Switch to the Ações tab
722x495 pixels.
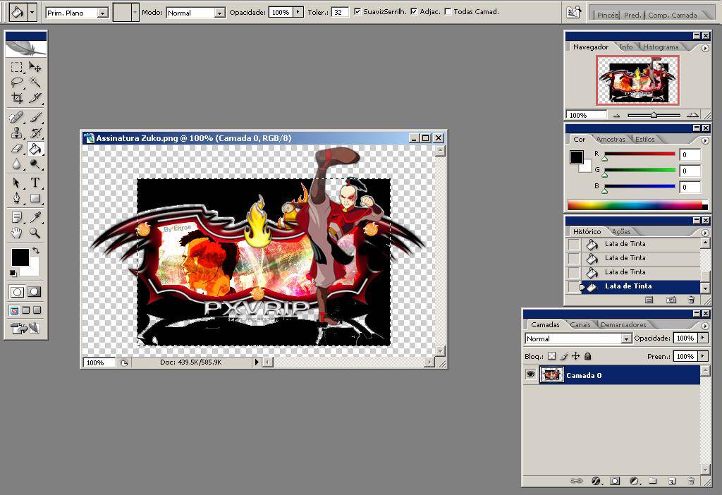point(621,231)
